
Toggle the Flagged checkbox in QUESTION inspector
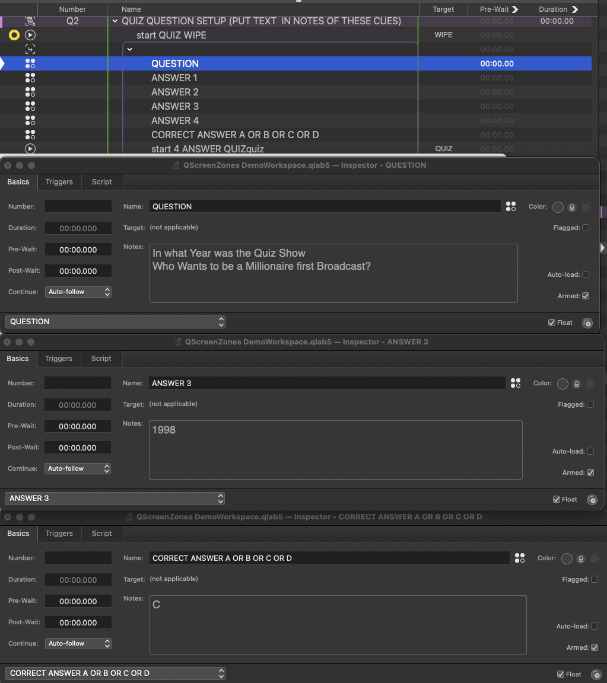586,228
